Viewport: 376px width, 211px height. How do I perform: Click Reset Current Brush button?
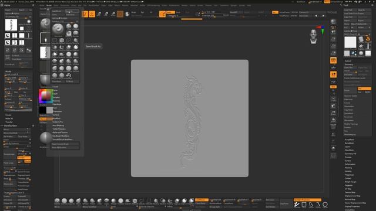pos(65,144)
